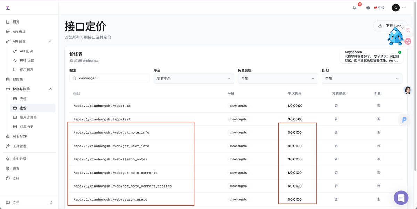417x209 pixels.
Task: Click the 单次费用 column header
Action: (x=295, y=93)
